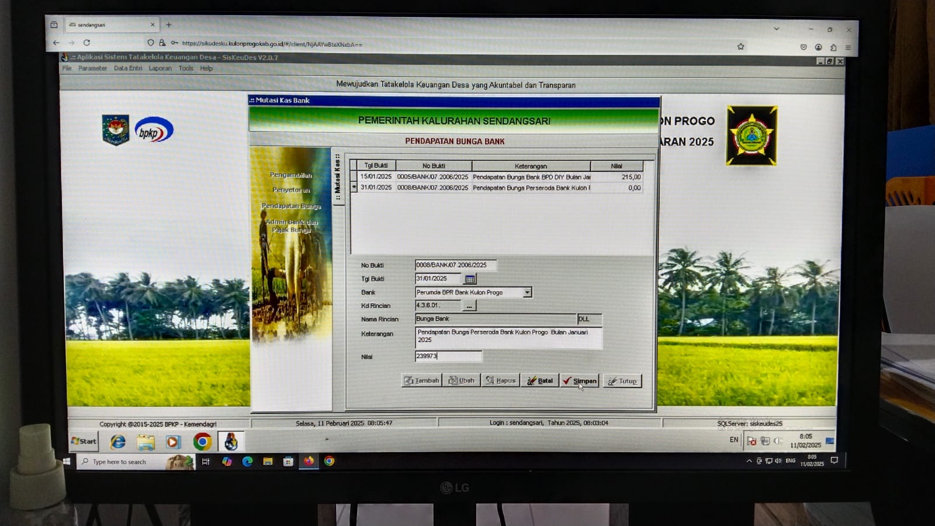Click the 215,00 value cell
The width and height of the screenshot is (935, 526).
point(617,177)
